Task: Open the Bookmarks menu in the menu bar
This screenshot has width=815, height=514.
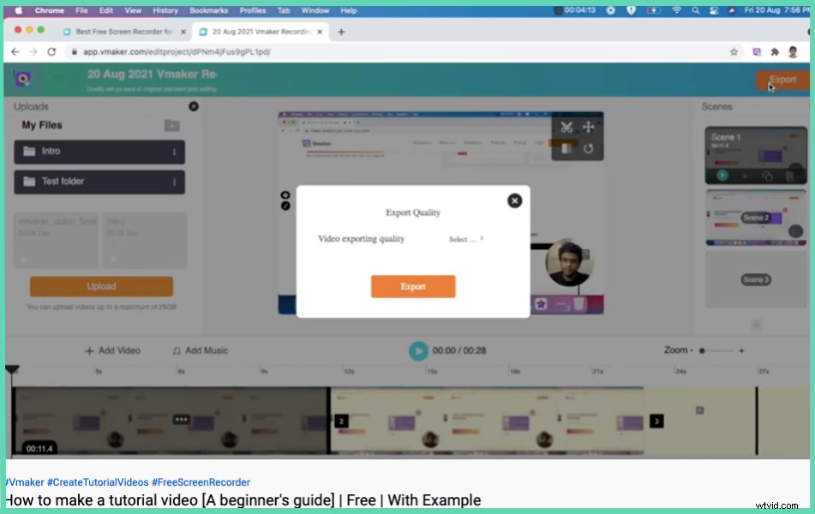Action: tap(208, 10)
